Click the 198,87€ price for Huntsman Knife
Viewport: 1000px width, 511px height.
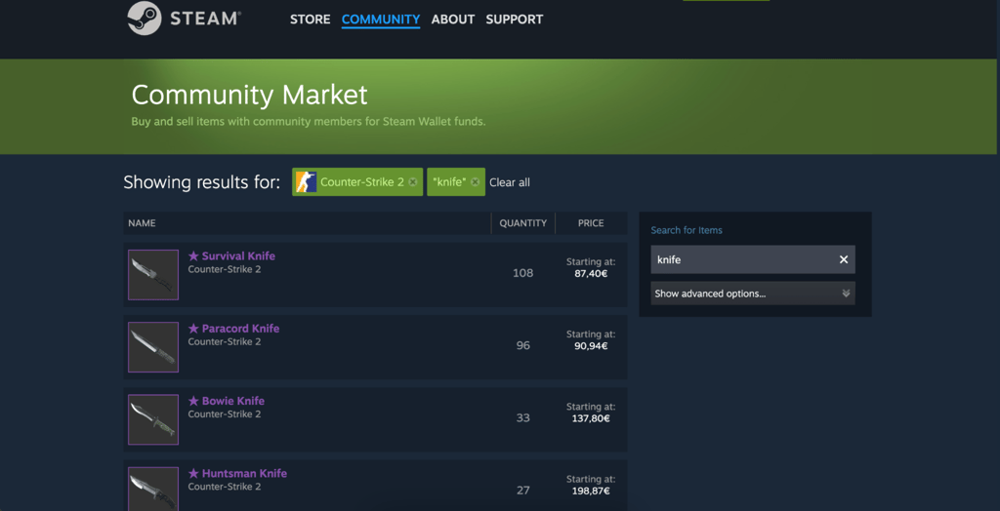[591, 491]
